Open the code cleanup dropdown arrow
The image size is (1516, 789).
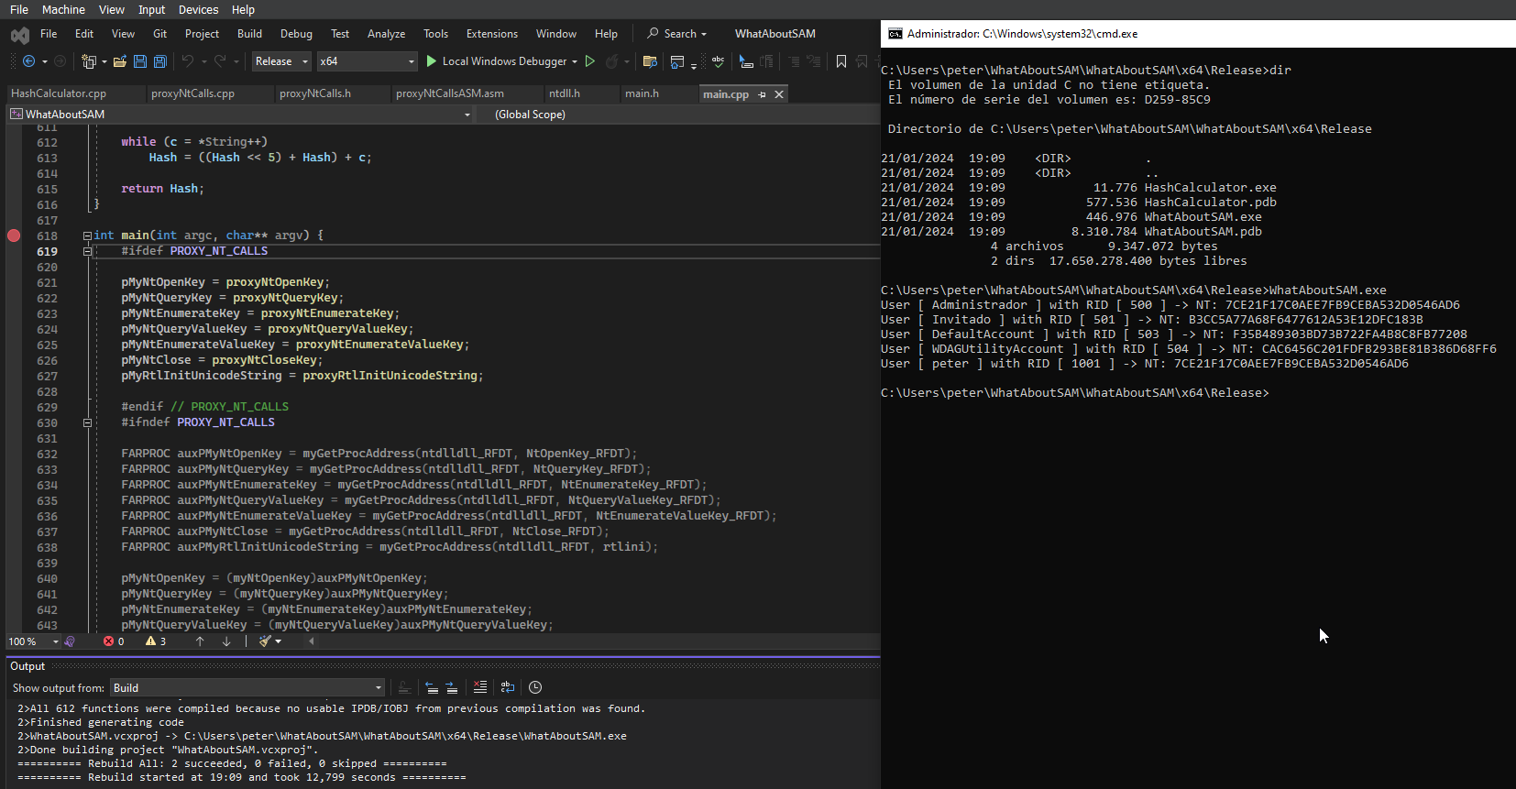pos(278,641)
